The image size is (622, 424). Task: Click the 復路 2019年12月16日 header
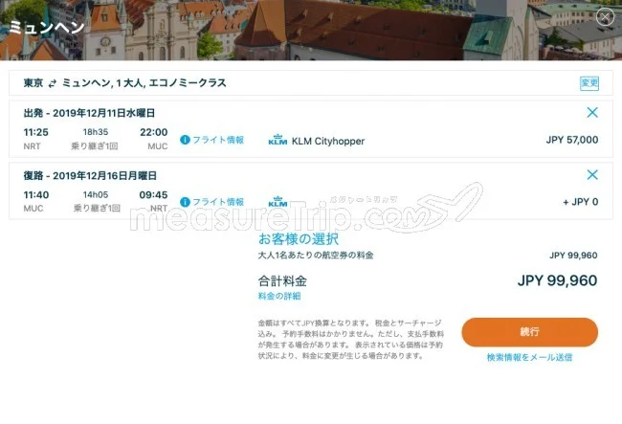point(90,175)
